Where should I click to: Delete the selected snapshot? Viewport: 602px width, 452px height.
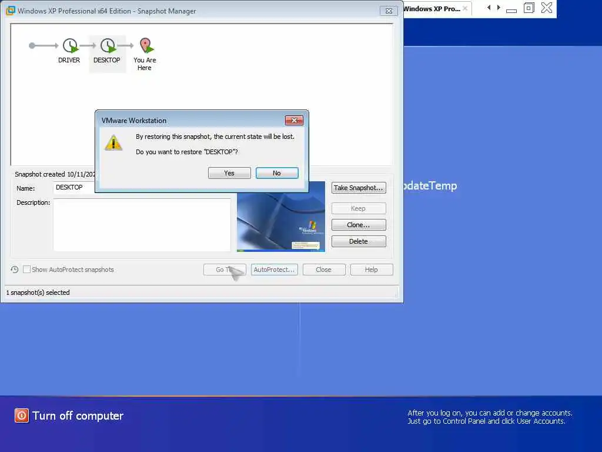click(x=359, y=241)
